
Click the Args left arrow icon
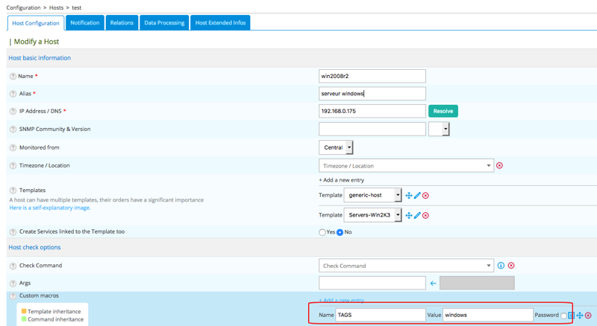[x=433, y=284]
